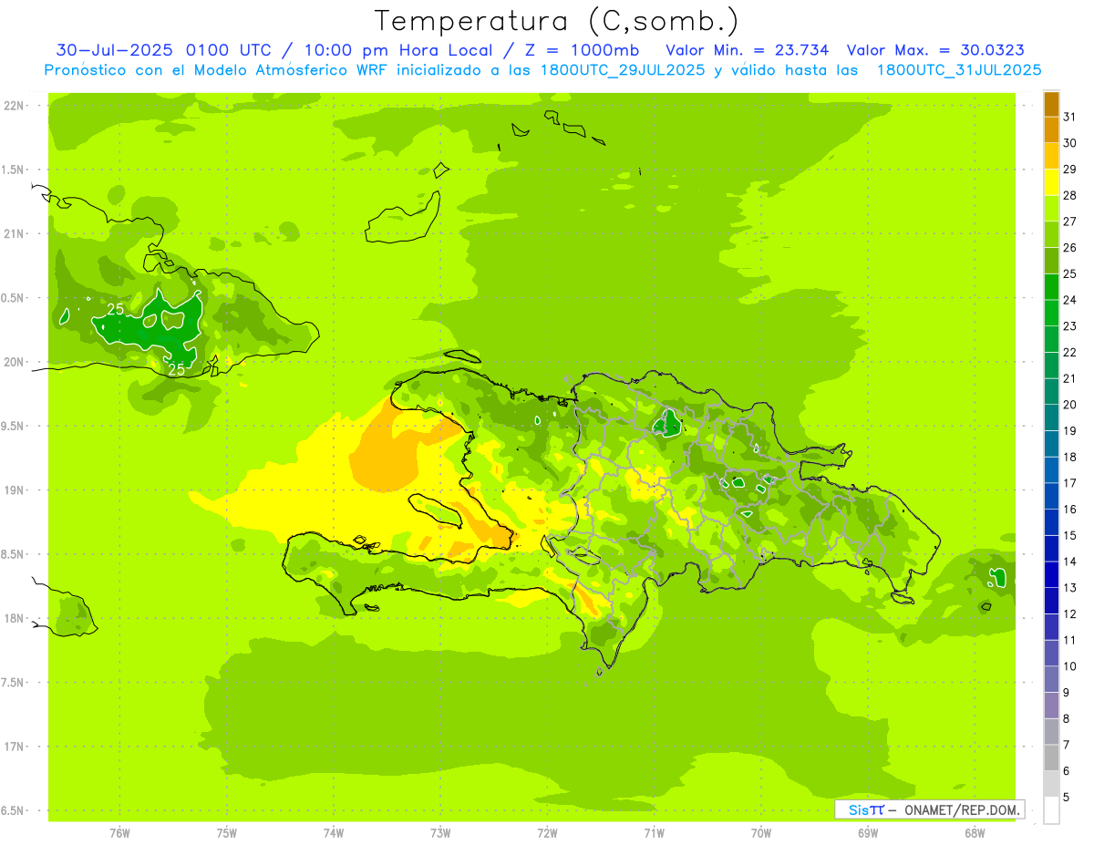Click the colorbar label '22'
Viewport: 1094px width, 845px height.
[1069, 353]
